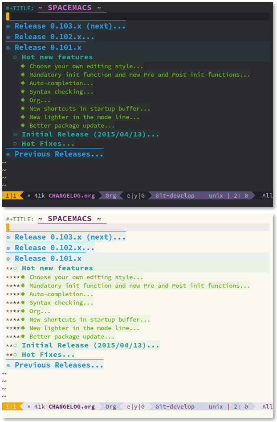Click #+TITLE: keyword in dark buffer
Screen dimensions: 277x422
tap(20, 8)
